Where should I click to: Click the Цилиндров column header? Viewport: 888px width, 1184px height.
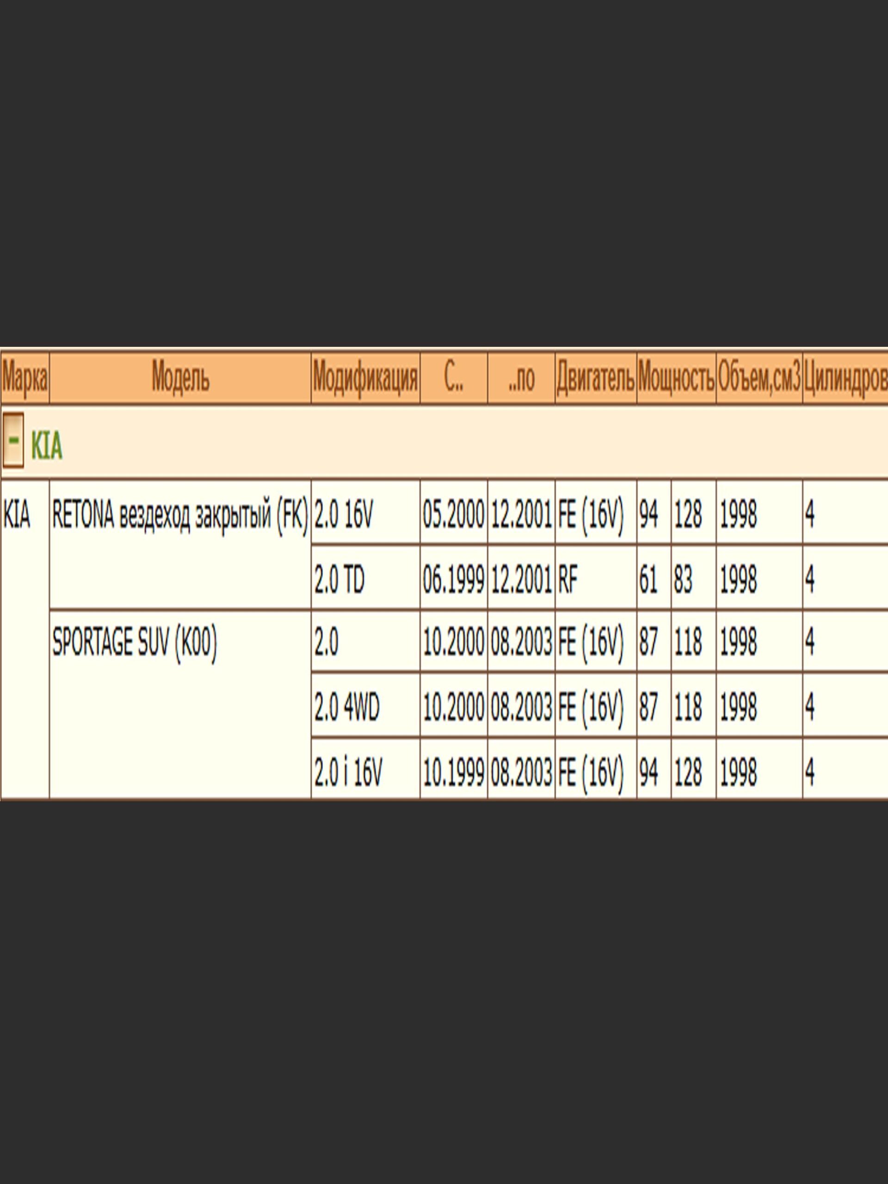click(x=846, y=378)
